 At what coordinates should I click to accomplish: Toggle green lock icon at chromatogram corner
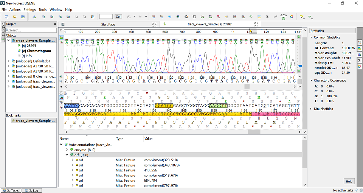click(299, 37)
